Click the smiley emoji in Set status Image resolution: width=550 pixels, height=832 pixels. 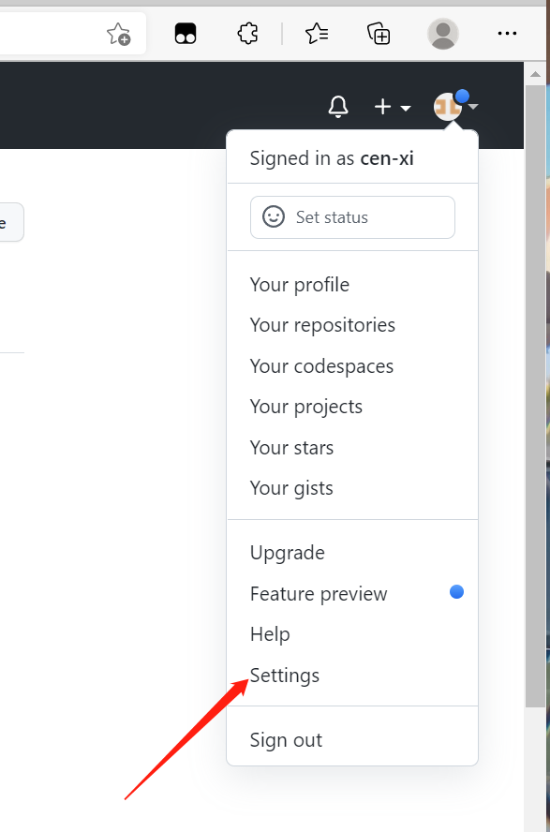[274, 217]
